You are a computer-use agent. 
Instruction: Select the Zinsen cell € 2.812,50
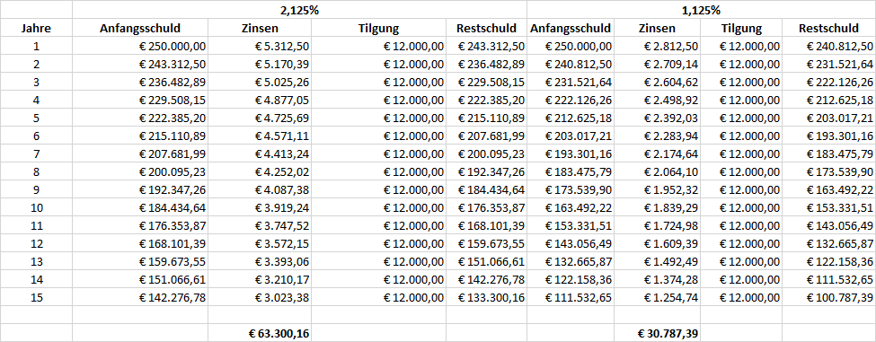pos(657,46)
